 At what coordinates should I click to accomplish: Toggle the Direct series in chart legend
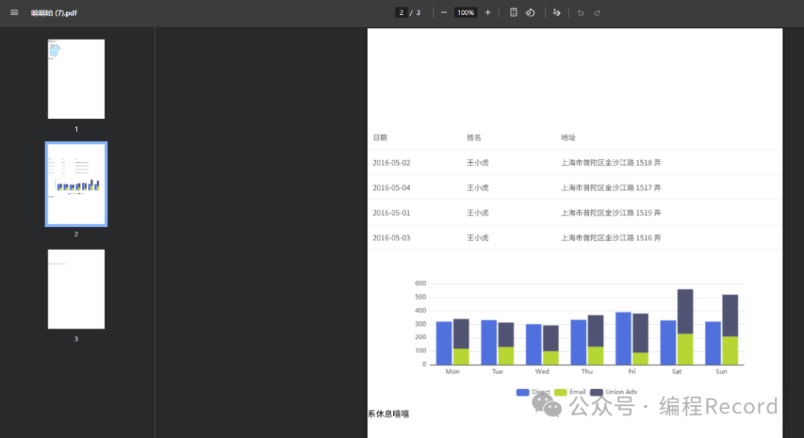(532, 392)
